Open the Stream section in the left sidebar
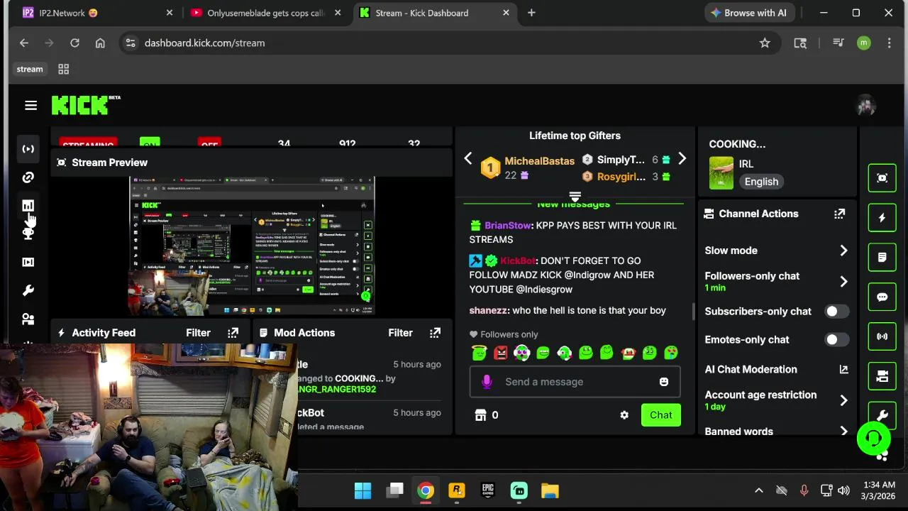This screenshot has width=908, height=511. pos(28,149)
